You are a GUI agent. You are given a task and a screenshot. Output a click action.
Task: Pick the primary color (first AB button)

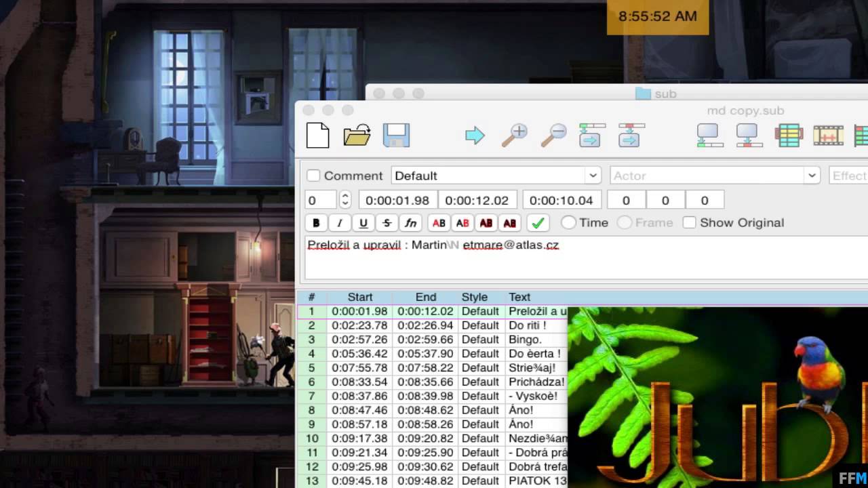click(439, 223)
